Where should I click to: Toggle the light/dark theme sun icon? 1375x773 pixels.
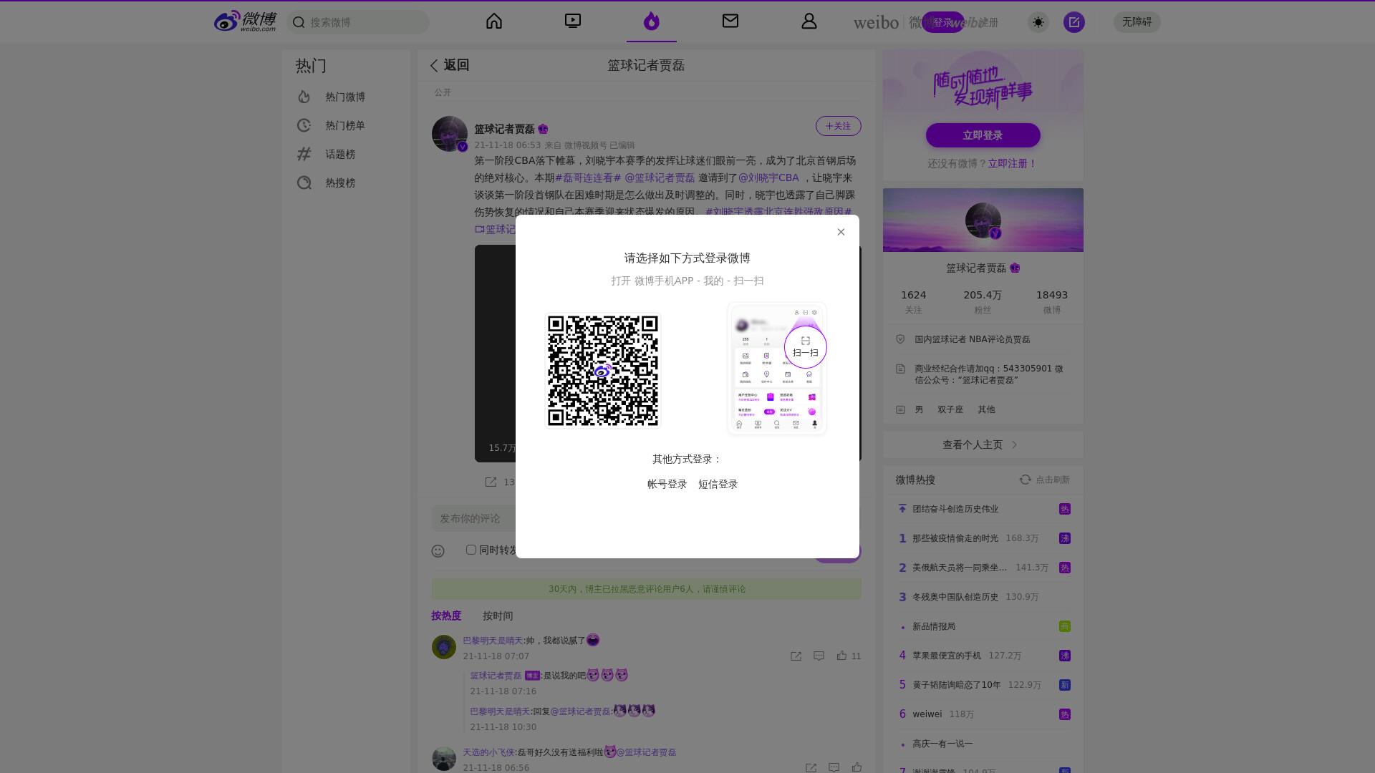(x=1038, y=22)
